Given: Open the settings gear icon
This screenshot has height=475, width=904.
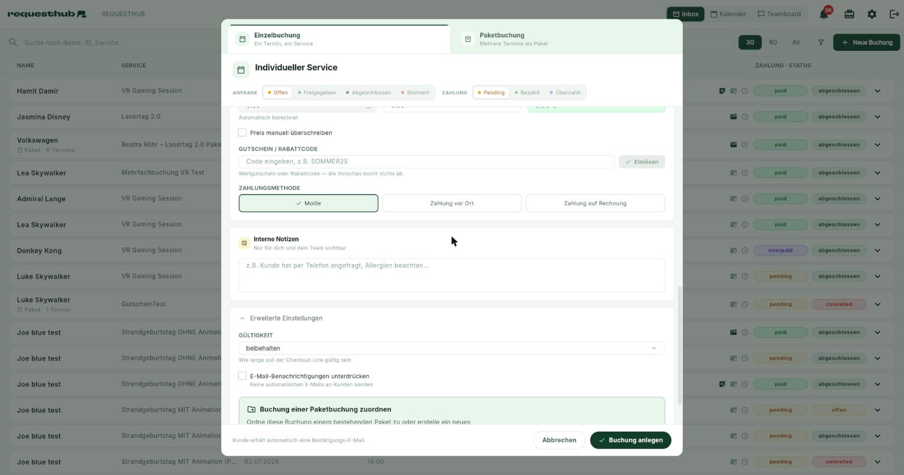Looking at the screenshot, I should coord(871,14).
